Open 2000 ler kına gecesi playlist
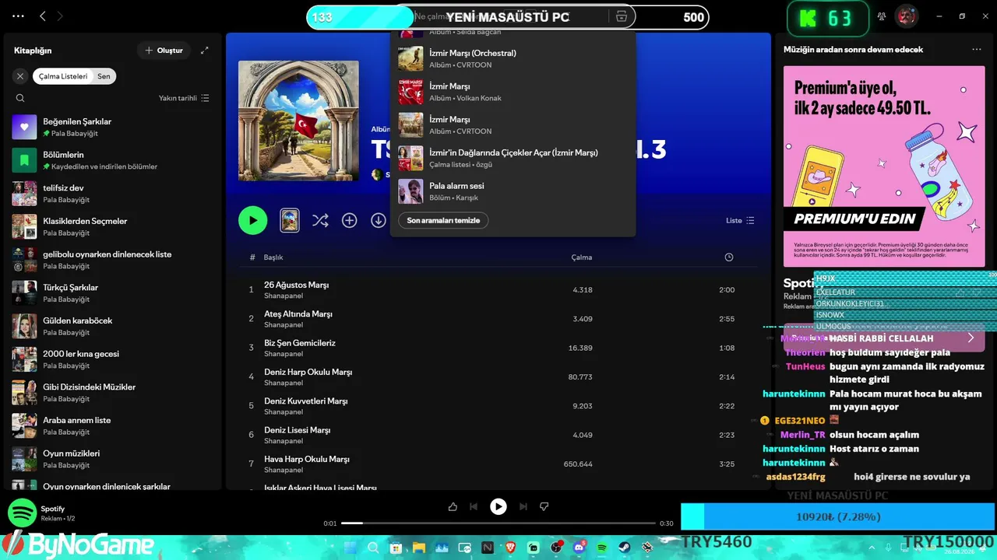The image size is (997, 560). (x=113, y=359)
